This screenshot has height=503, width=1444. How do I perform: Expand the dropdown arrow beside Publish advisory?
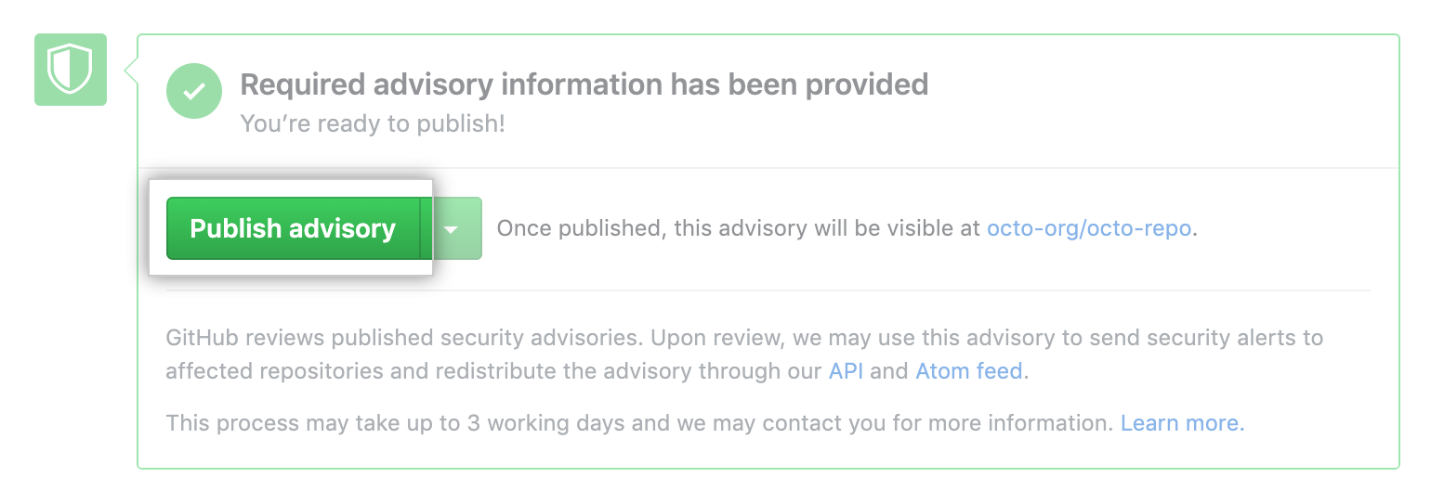[452, 228]
